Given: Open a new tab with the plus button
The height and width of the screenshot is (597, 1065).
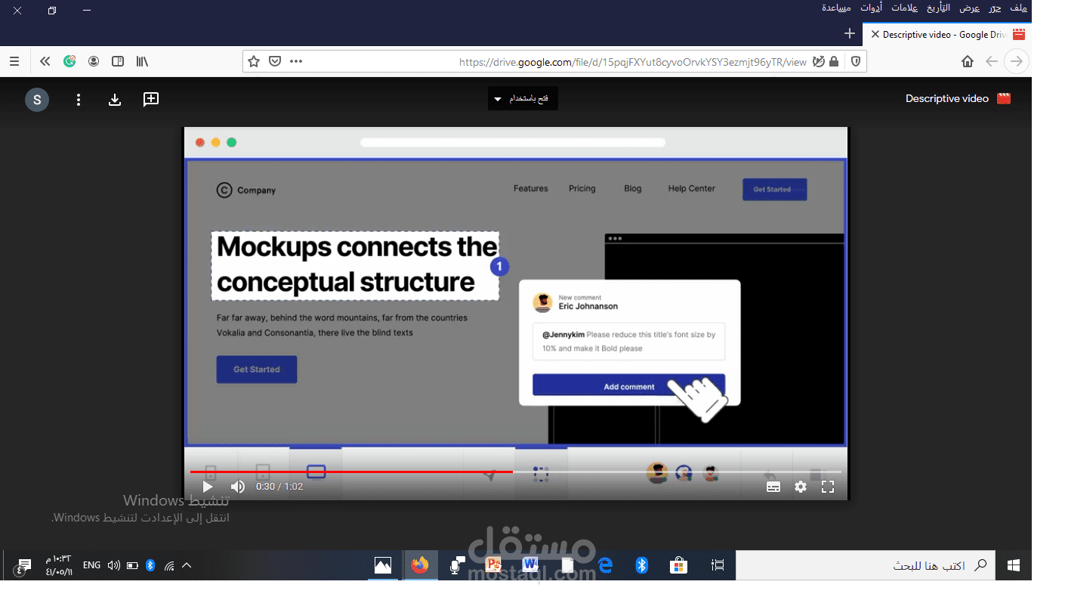Looking at the screenshot, I should (850, 34).
